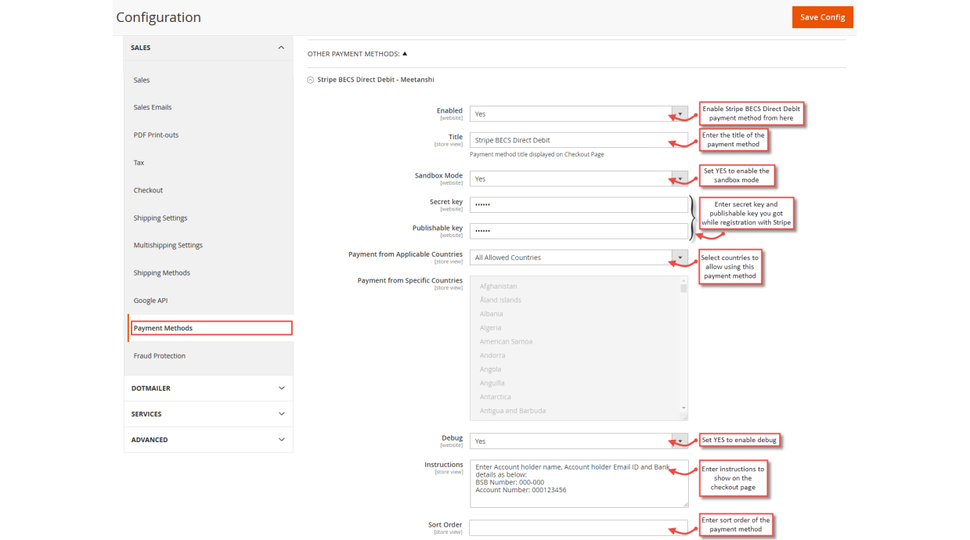Screen dimensions: 970x540
Task: Open Multishipping Settings
Action: [168, 245]
